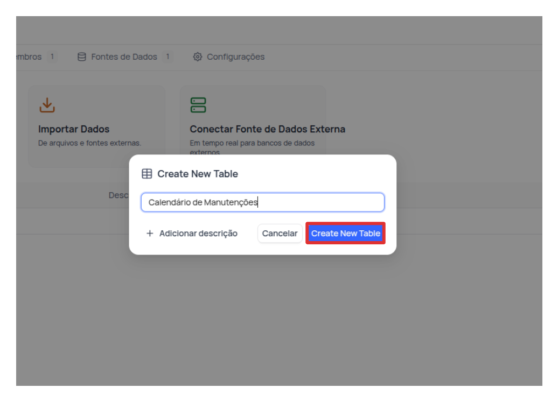Focus the table name input field

coord(262,202)
